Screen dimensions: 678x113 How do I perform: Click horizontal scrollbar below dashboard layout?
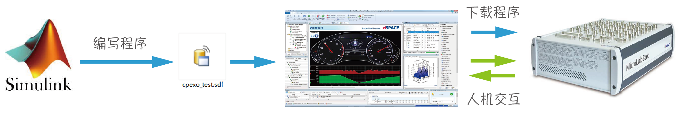[355, 88]
